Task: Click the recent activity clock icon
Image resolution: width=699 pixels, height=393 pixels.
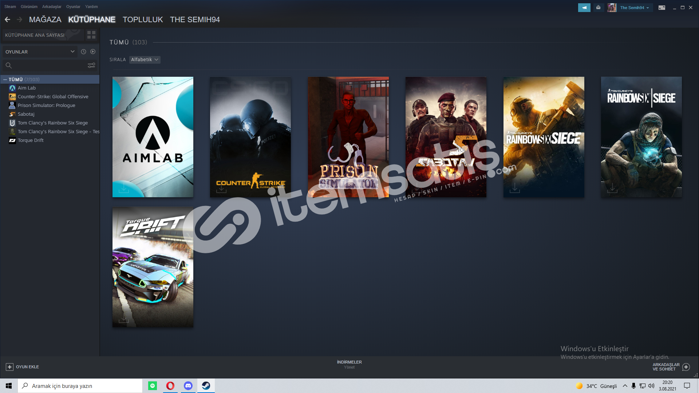Action: pyautogui.click(x=83, y=52)
